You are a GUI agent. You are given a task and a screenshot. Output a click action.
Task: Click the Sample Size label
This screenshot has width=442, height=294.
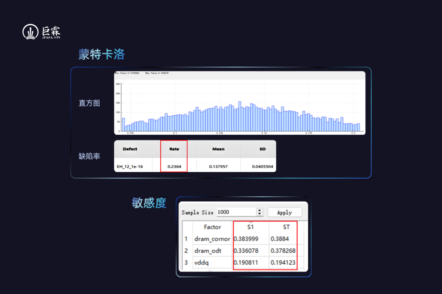click(198, 213)
